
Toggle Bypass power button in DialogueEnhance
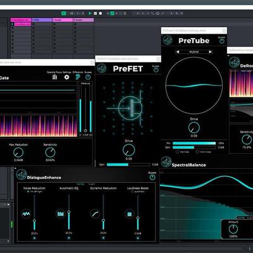tap(152, 177)
